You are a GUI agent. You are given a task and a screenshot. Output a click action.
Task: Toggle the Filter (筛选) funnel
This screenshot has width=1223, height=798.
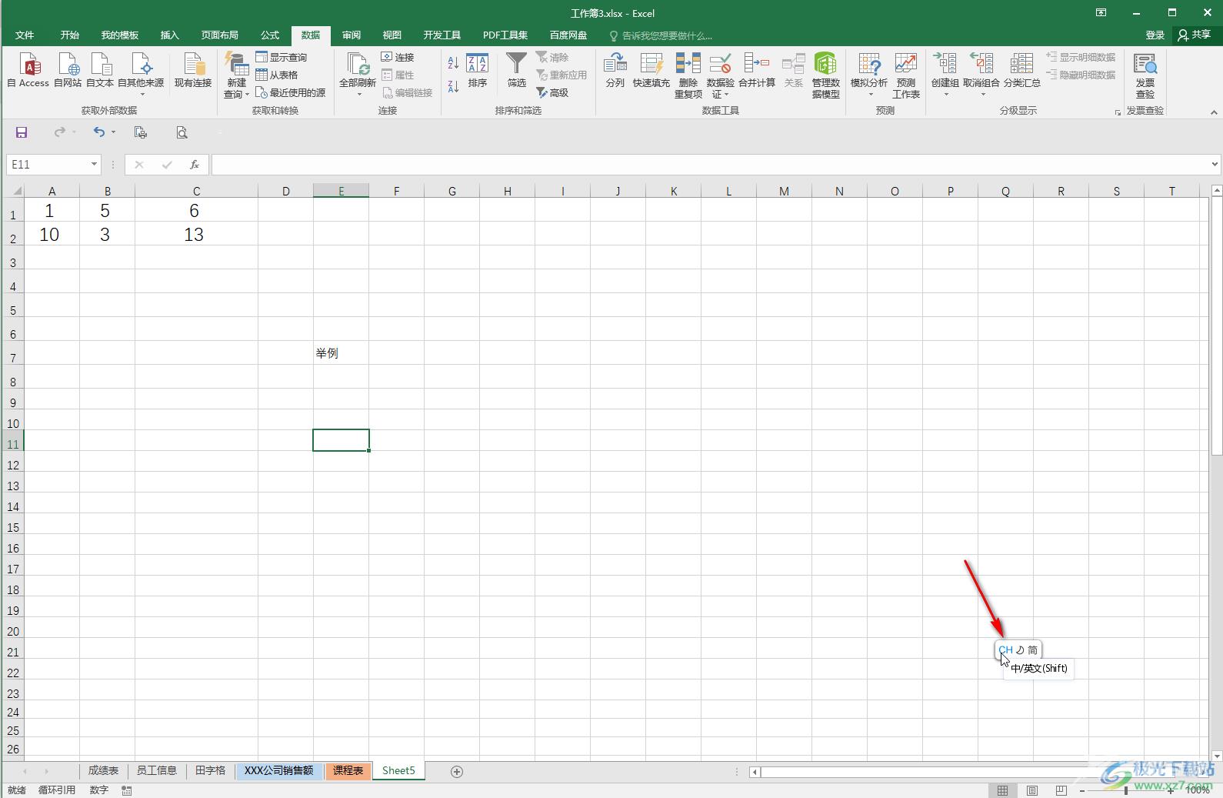pyautogui.click(x=516, y=70)
